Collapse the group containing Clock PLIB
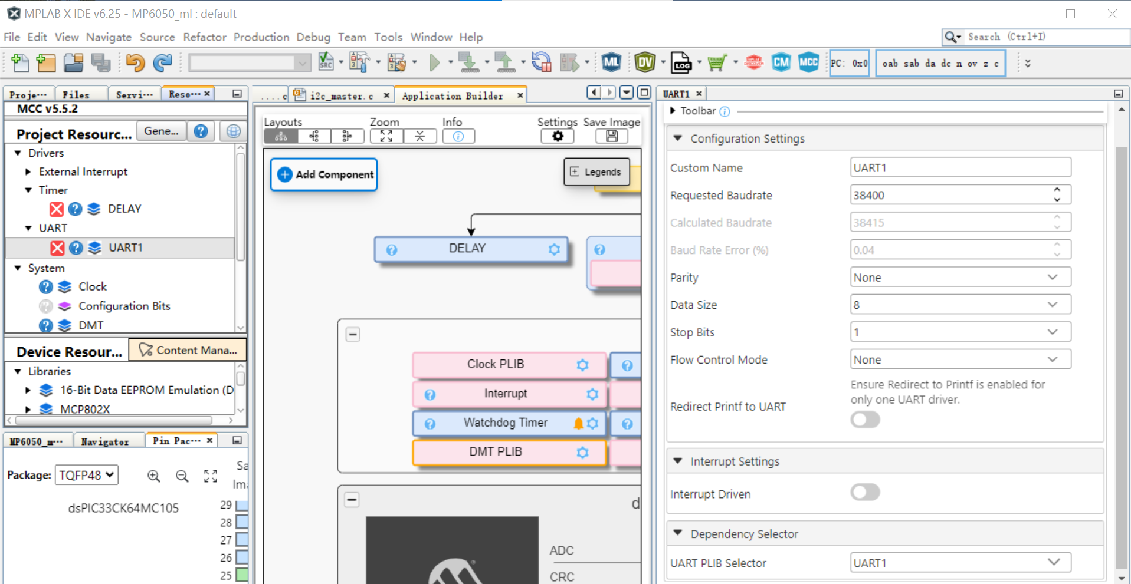 coord(353,334)
